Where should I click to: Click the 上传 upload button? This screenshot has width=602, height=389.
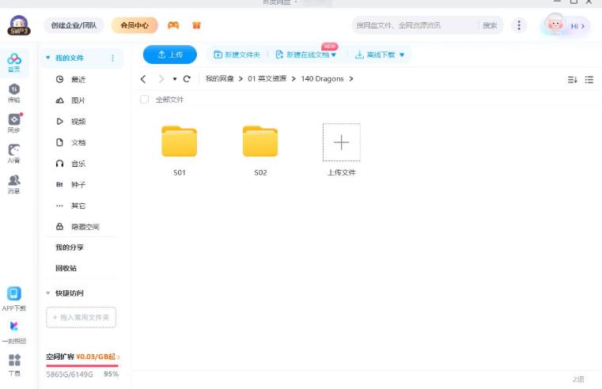pyautogui.click(x=170, y=55)
